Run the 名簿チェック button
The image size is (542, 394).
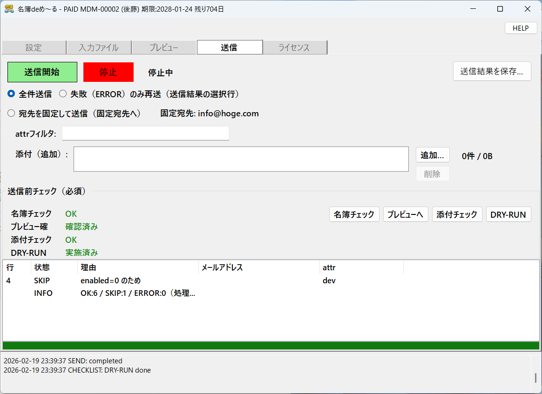point(354,214)
